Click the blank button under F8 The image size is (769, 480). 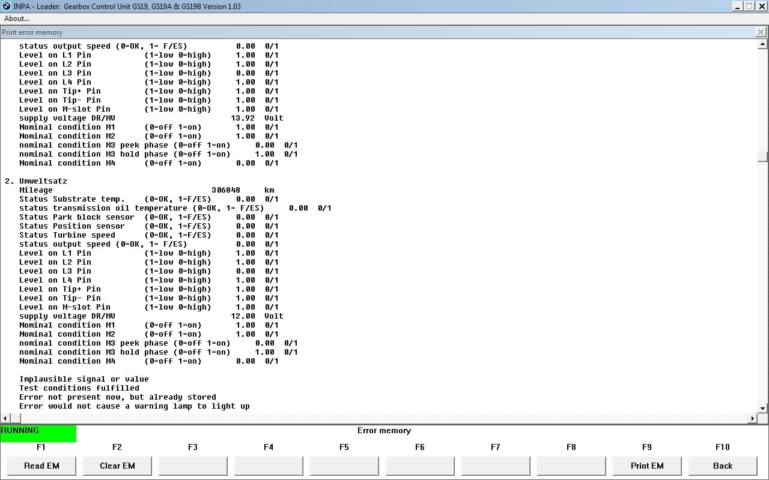point(571,466)
